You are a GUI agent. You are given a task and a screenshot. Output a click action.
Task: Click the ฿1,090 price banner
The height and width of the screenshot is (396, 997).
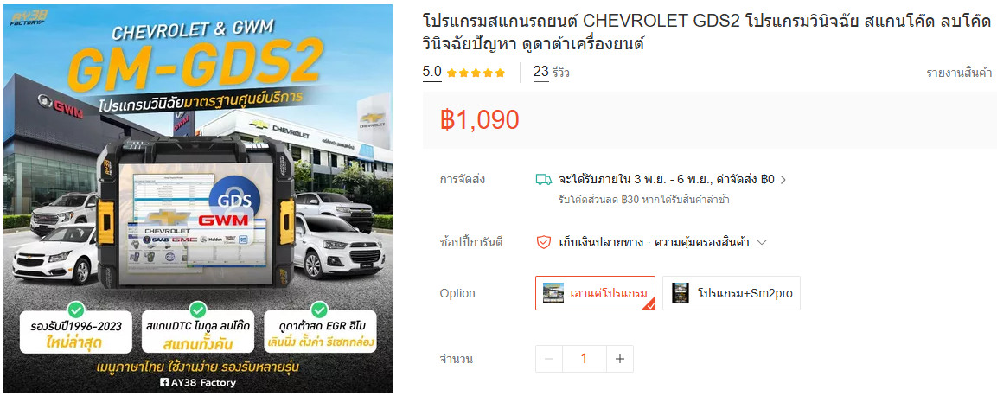click(x=710, y=120)
